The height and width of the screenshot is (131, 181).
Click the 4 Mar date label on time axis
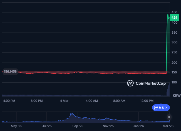click(x=64, y=100)
